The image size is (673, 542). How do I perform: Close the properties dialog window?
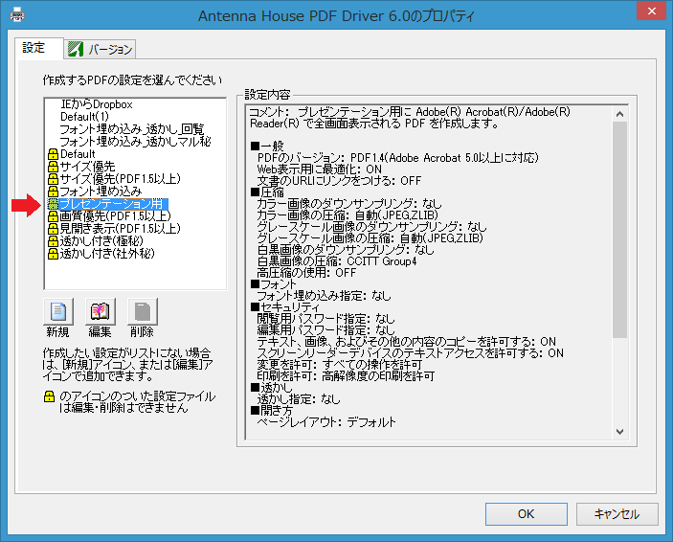(x=651, y=11)
